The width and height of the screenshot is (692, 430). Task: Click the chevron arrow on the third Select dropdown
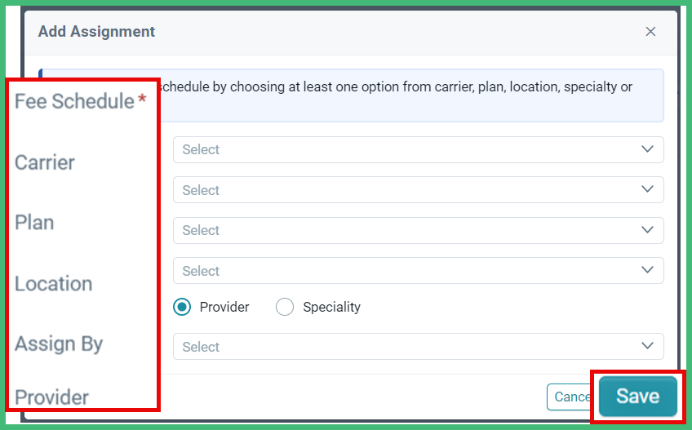point(647,229)
